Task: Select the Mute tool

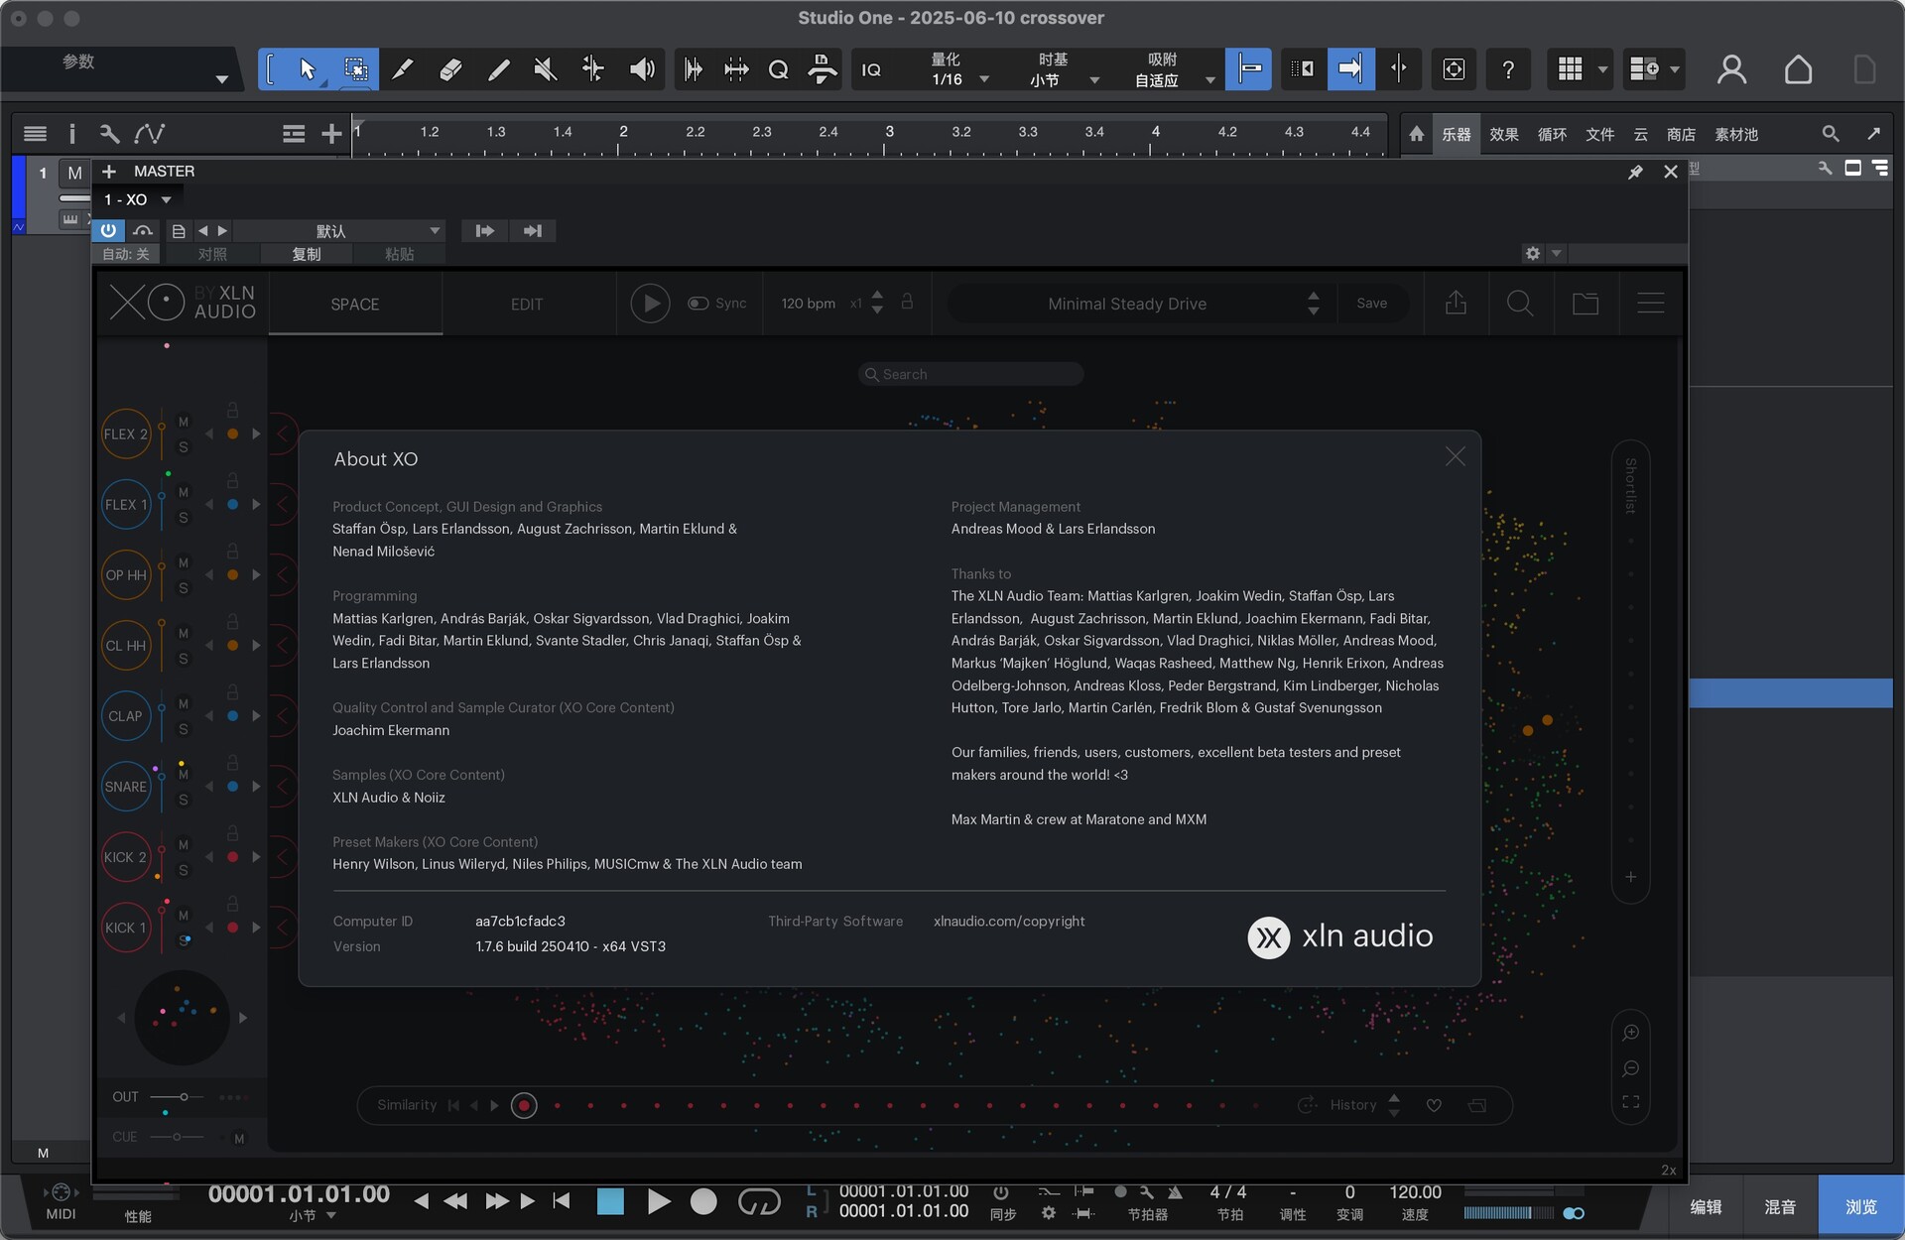Action: pyautogui.click(x=546, y=68)
